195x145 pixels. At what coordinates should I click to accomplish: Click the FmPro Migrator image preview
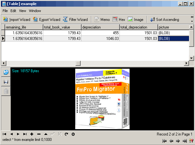[102, 99]
